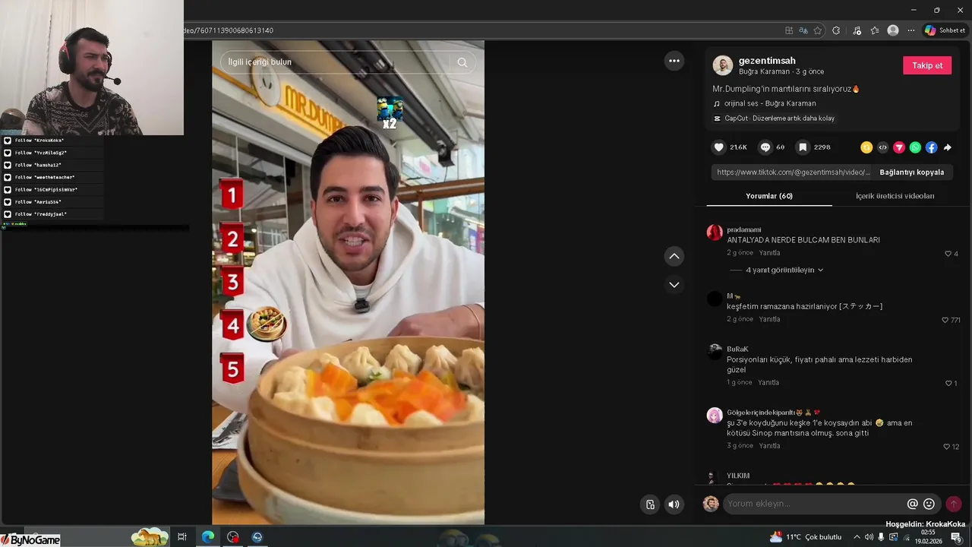Share the video on Facebook
The width and height of the screenshot is (972, 547).
pyautogui.click(x=931, y=147)
